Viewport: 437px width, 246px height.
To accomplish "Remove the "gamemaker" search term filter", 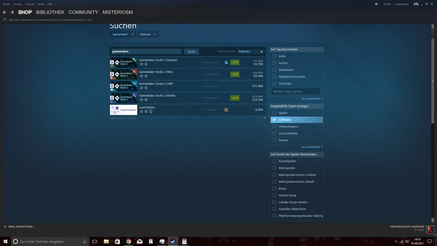I will click(133, 34).
